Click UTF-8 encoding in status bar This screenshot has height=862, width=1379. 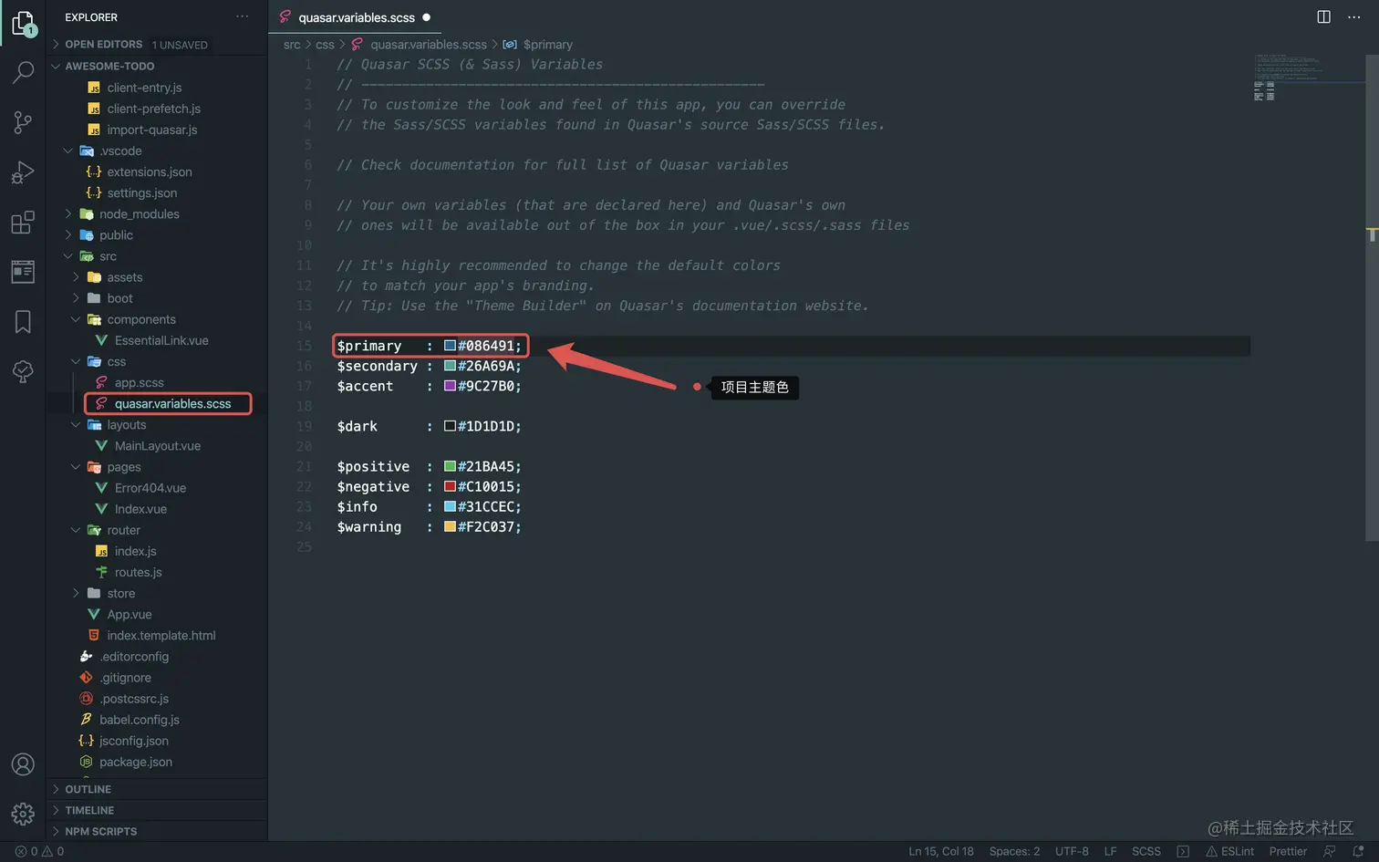pos(1072,851)
